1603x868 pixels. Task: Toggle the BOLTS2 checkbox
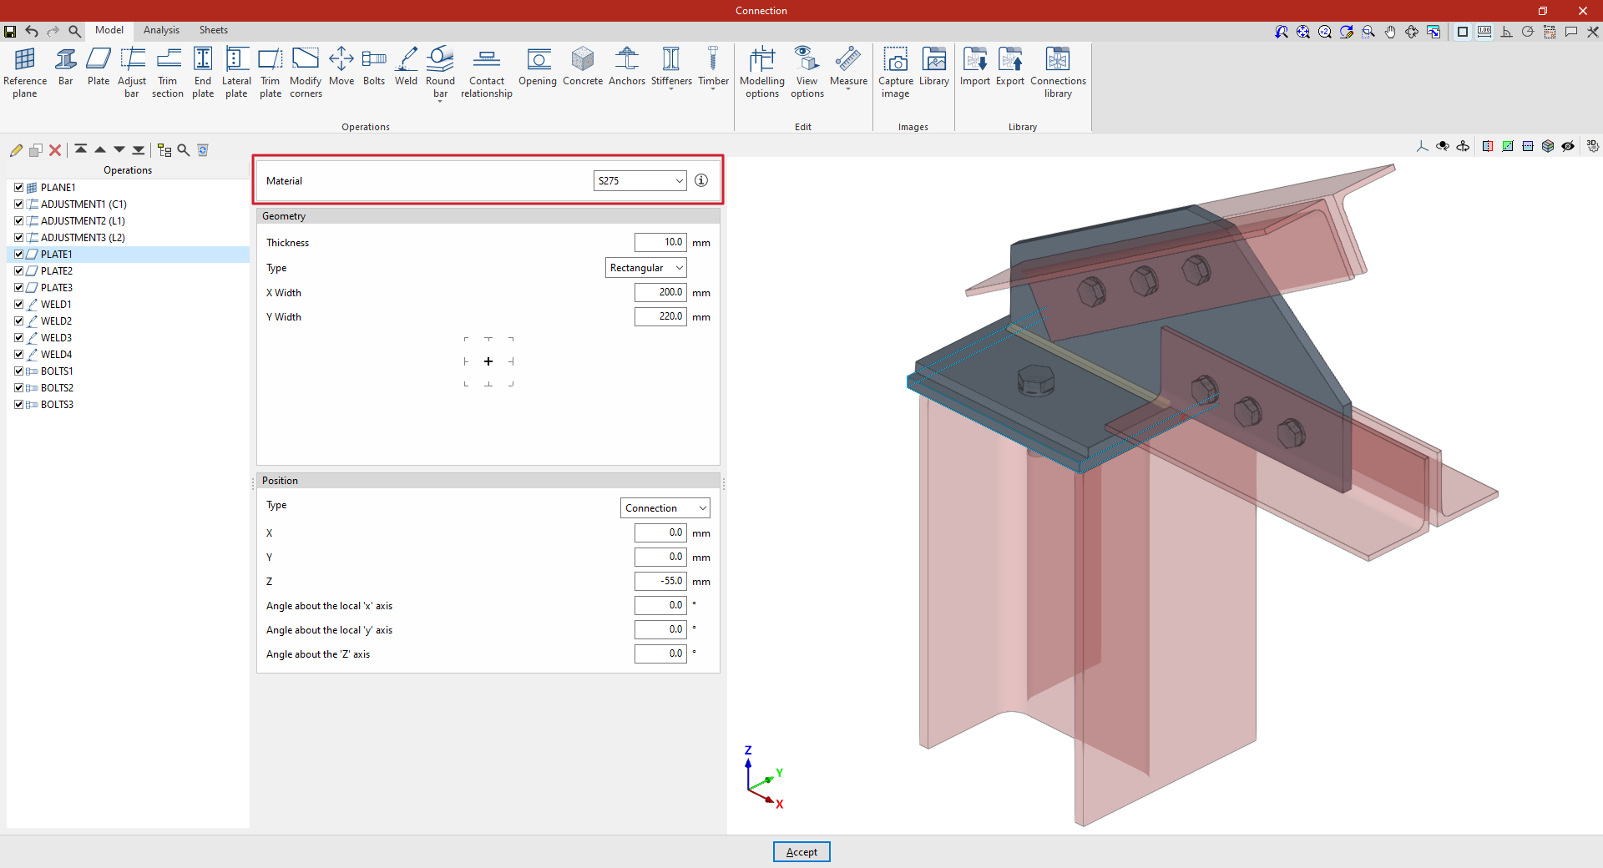[18, 388]
